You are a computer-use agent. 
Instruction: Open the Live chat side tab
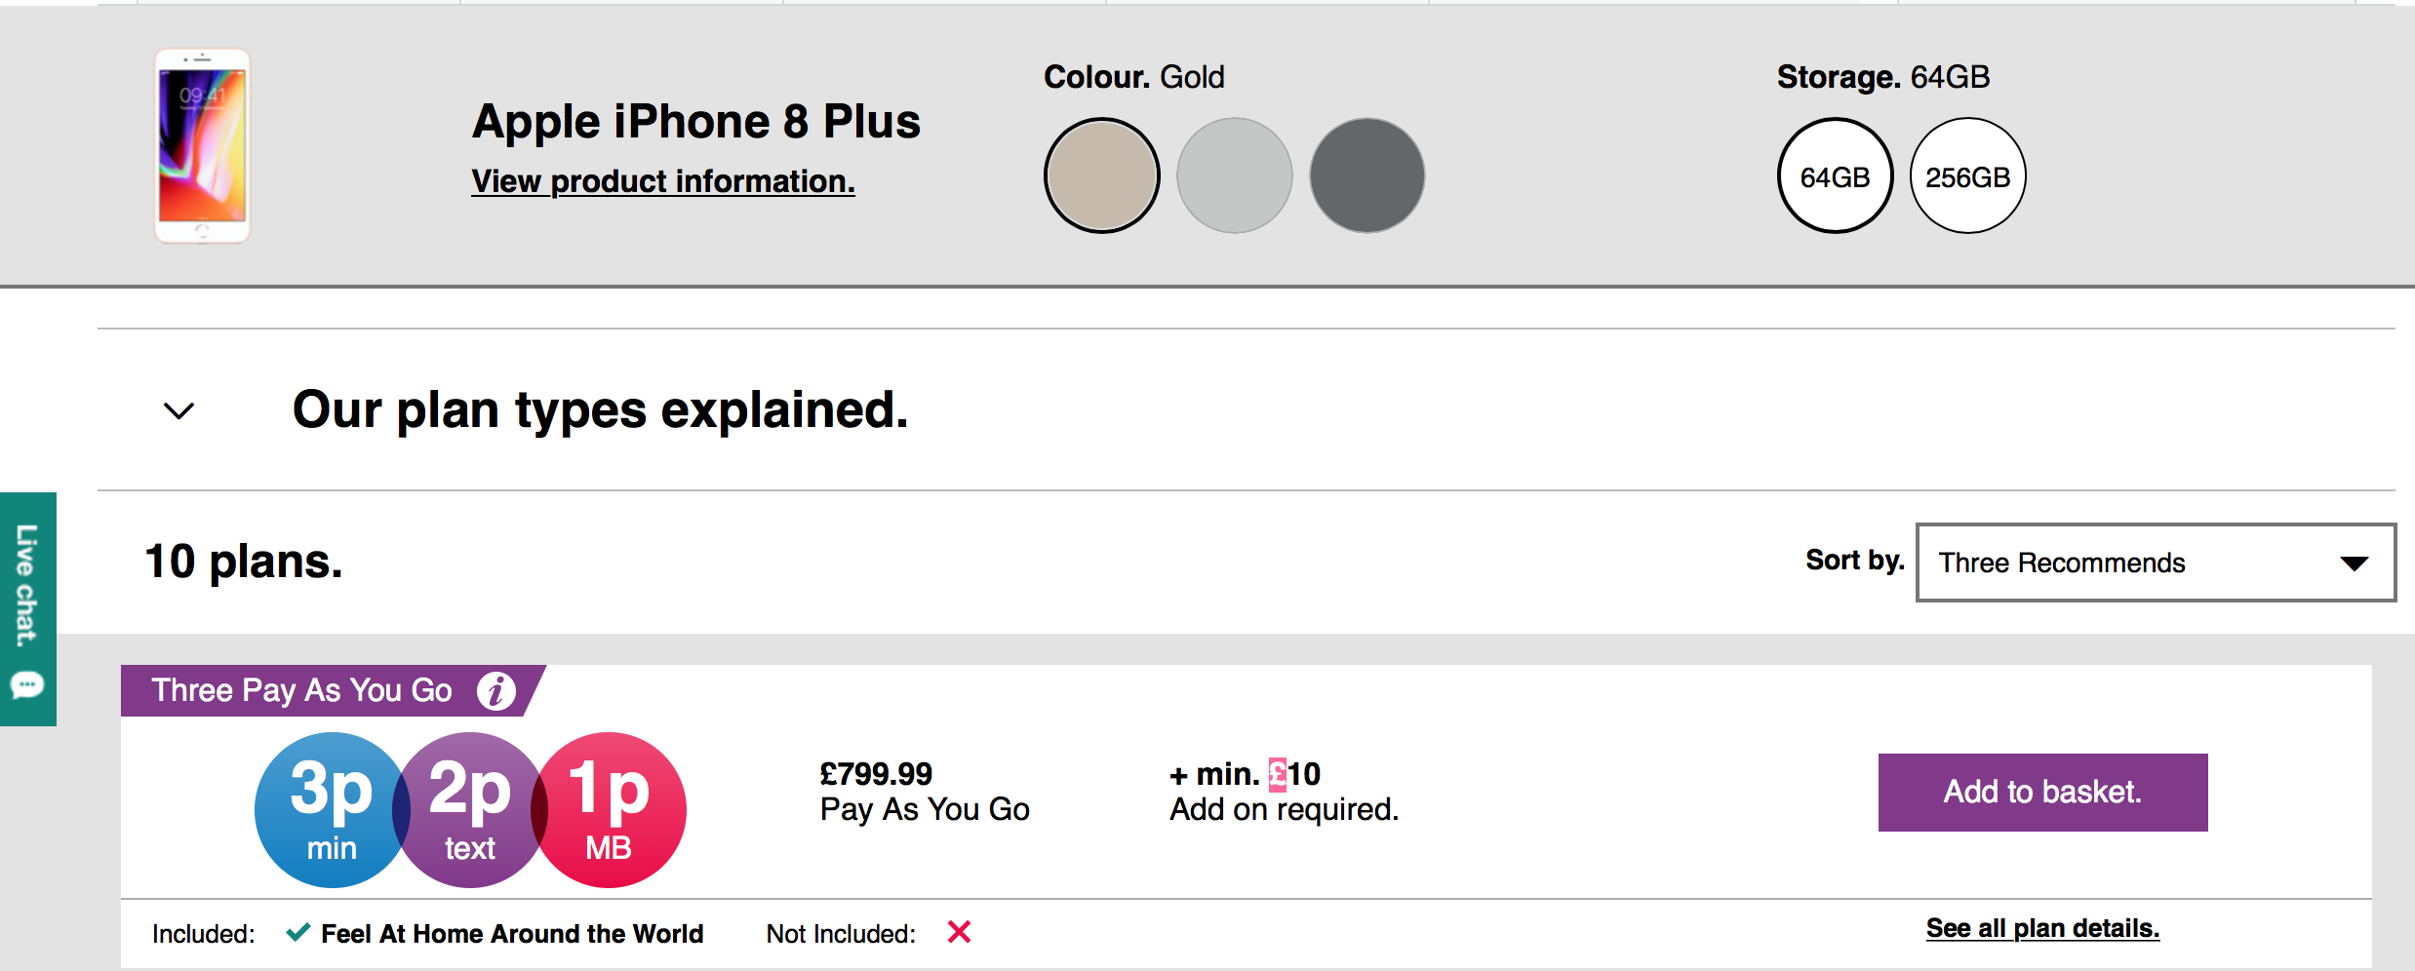click(x=27, y=585)
